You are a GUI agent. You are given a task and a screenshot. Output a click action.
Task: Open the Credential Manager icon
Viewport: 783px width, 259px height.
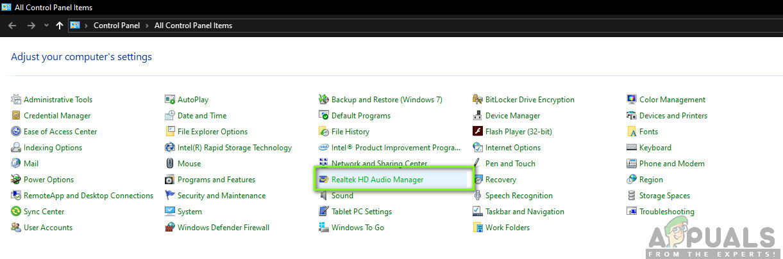(16, 116)
